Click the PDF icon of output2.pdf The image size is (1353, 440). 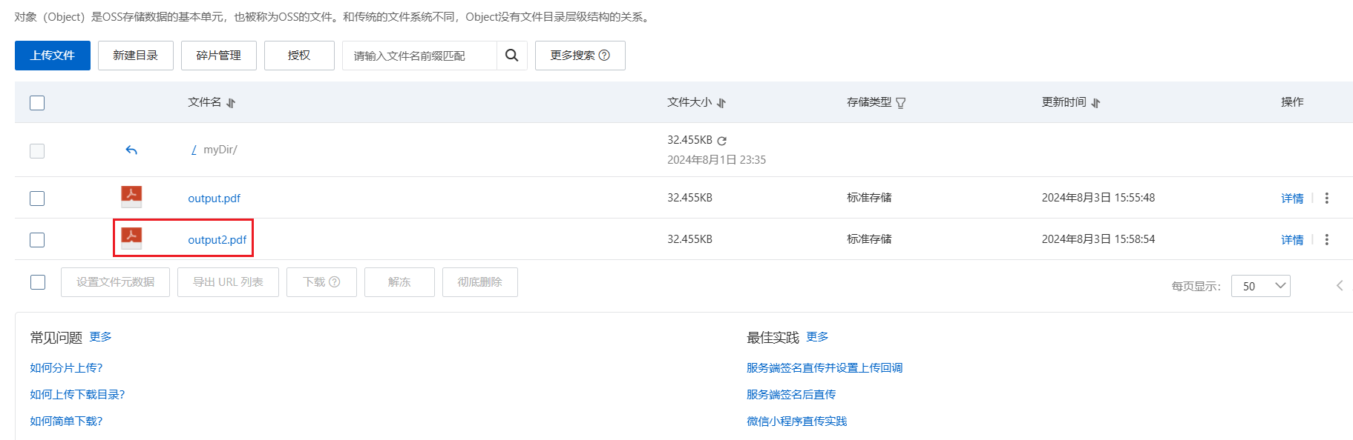tap(131, 238)
